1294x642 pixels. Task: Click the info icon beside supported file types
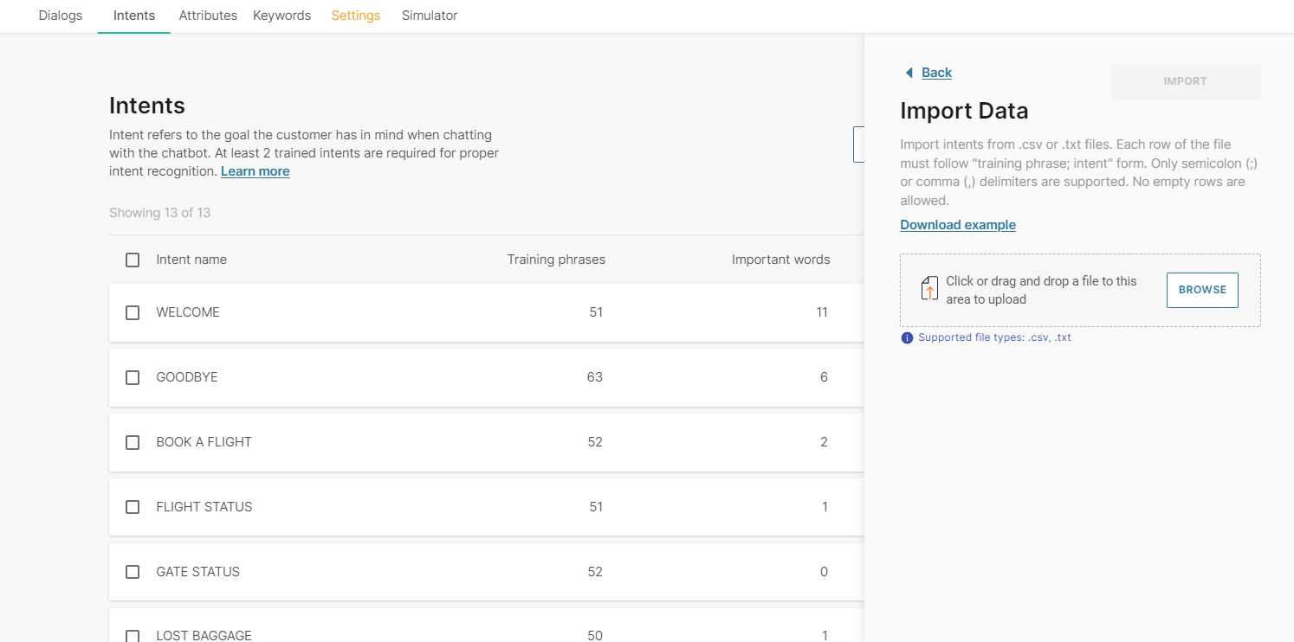tap(907, 337)
